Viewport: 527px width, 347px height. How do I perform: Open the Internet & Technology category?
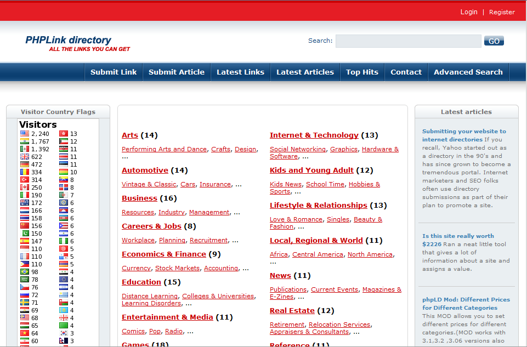click(x=314, y=135)
